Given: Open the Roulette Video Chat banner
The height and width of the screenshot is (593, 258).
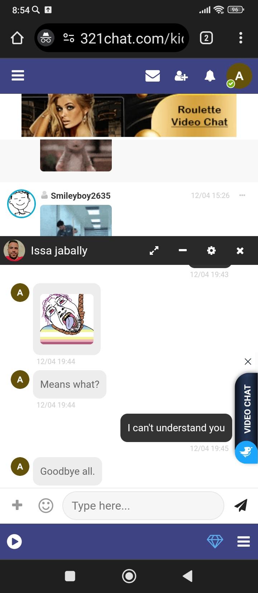Looking at the screenshot, I should click(x=129, y=115).
